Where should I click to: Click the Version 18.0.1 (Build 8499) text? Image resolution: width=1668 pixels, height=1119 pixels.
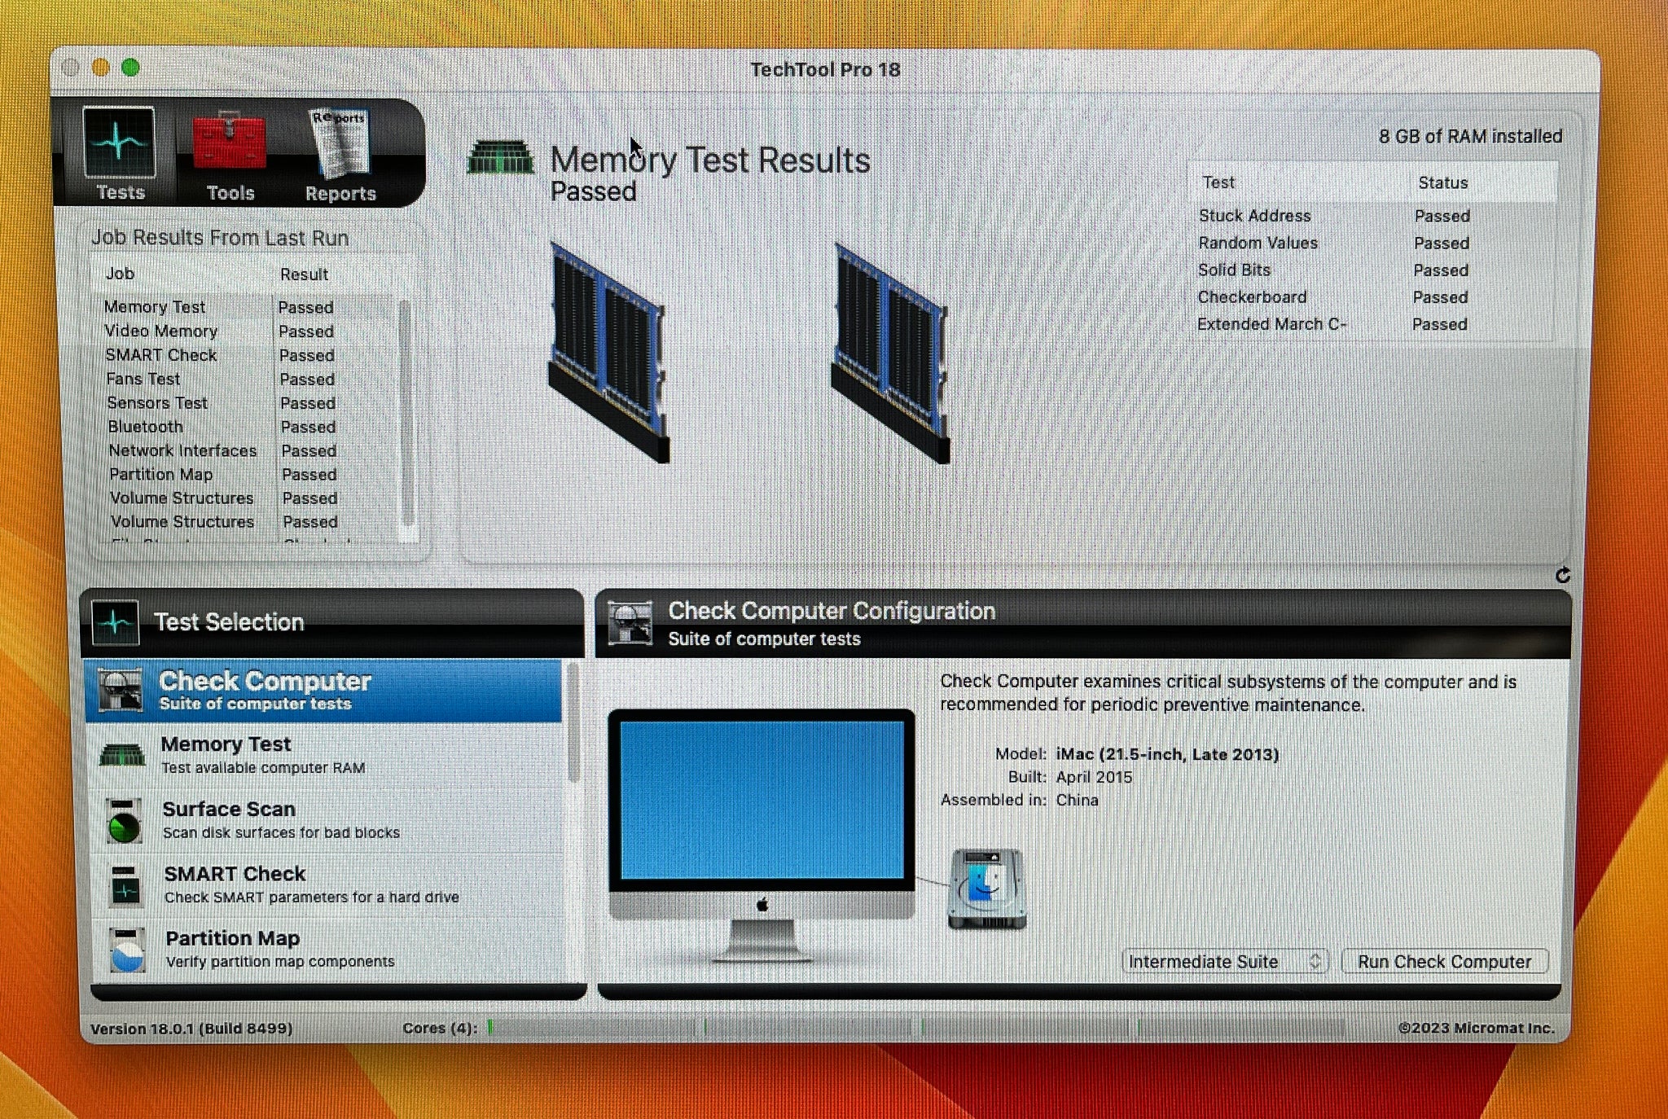(x=191, y=1029)
